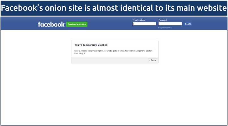Viewport: 228px width, 126px height.
Task: Click the "Password" label above the field
Action: coord(163,20)
